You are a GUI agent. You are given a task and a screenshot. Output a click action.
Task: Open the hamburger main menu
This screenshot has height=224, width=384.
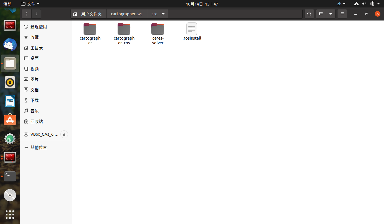[342, 14]
